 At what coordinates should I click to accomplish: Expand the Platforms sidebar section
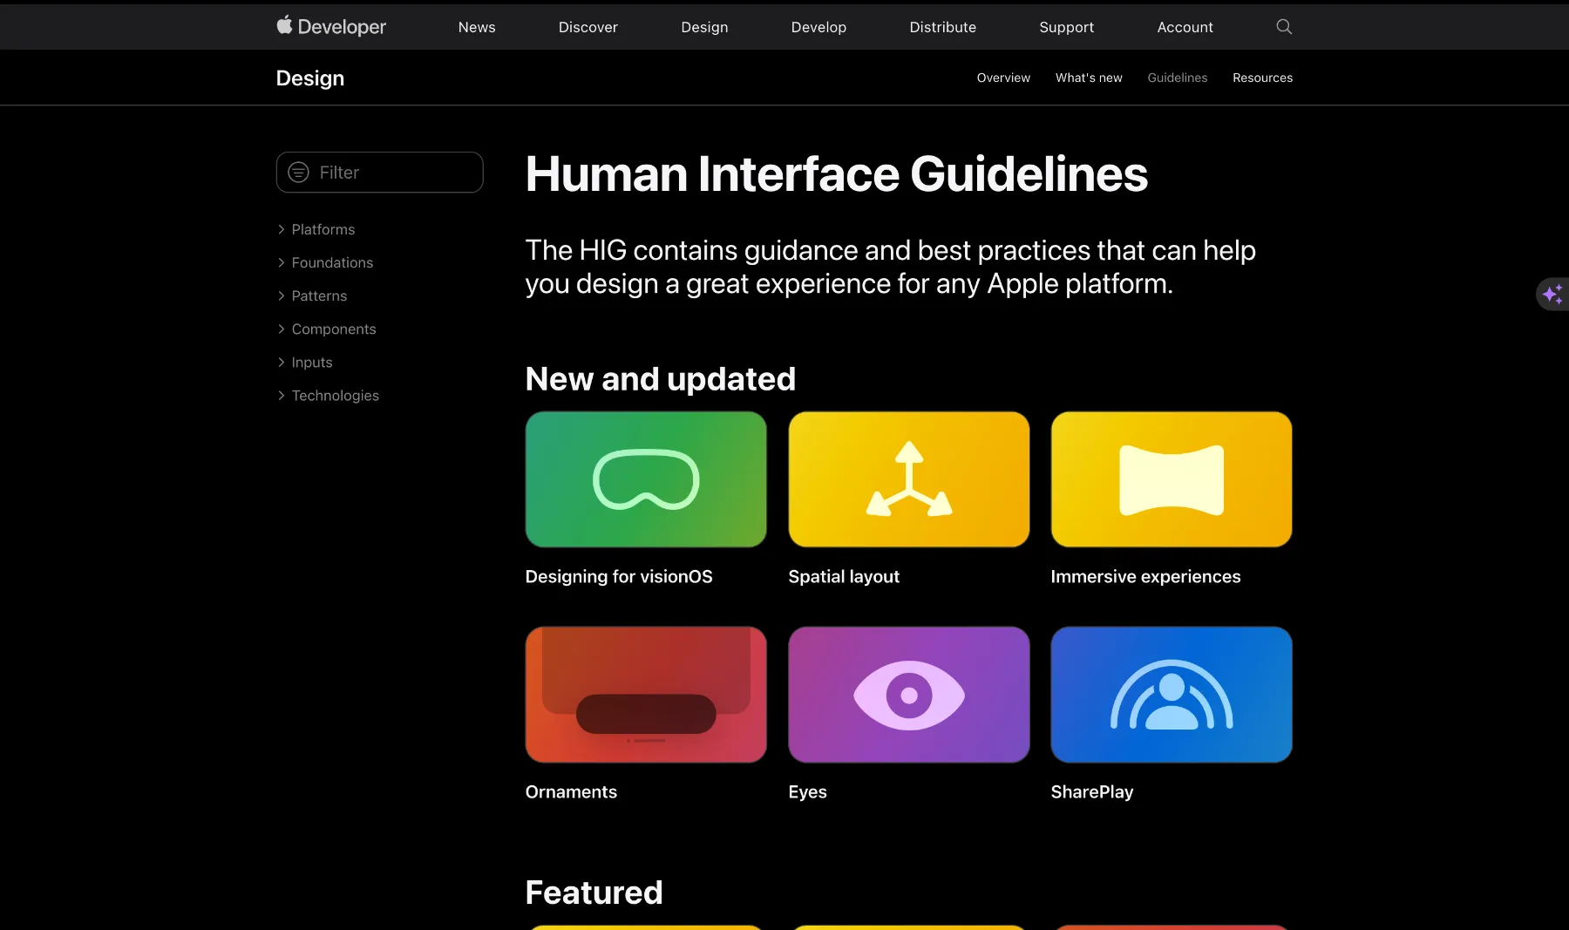(x=323, y=229)
